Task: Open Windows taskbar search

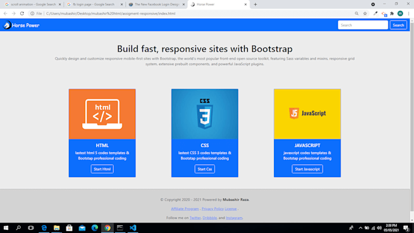Action: (18, 228)
